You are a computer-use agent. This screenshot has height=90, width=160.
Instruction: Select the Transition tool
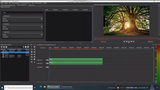[34, 59]
